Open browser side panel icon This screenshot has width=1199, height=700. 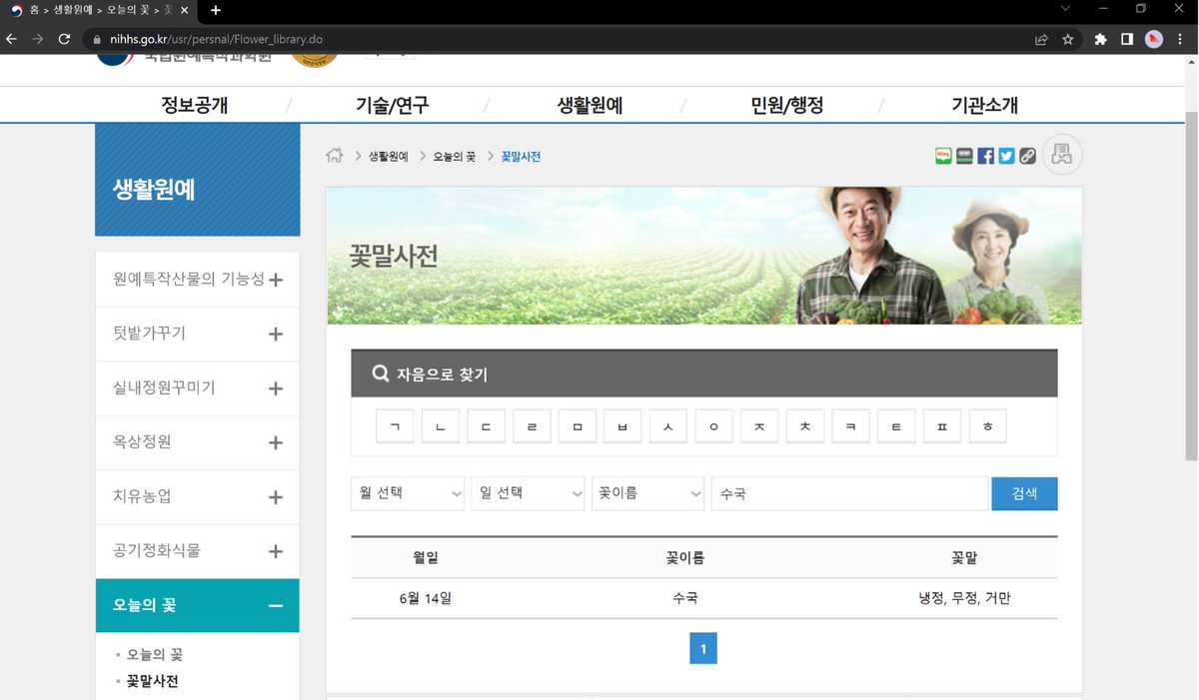pyautogui.click(x=1127, y=39)
